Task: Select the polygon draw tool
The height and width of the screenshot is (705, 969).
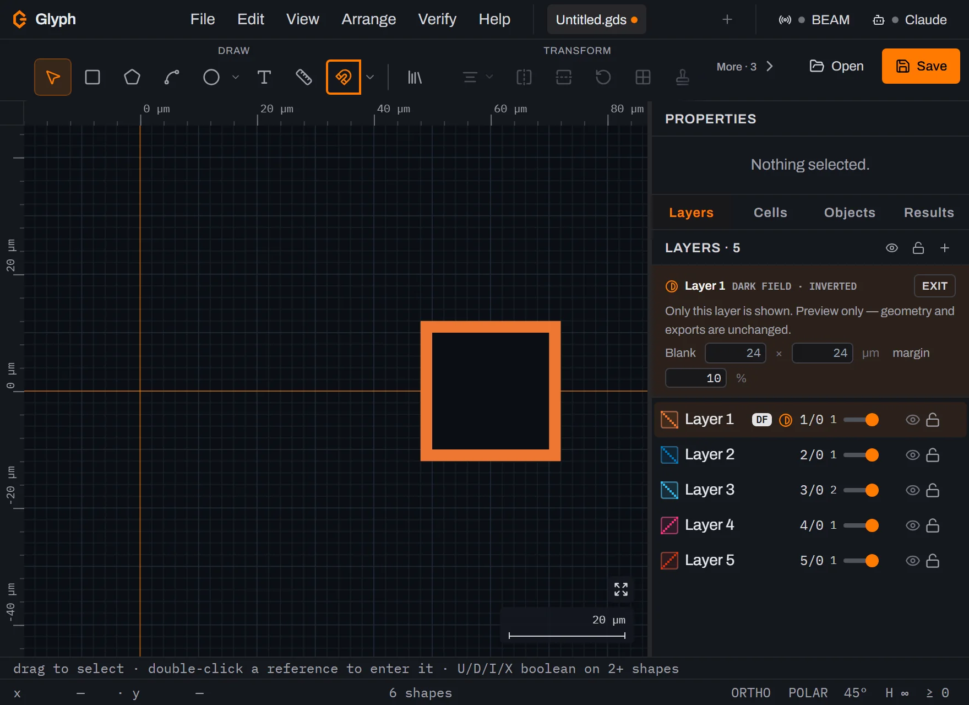Action: [132, 77]
